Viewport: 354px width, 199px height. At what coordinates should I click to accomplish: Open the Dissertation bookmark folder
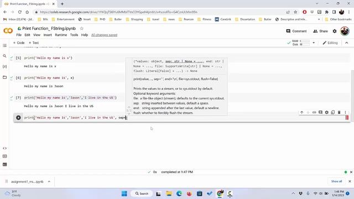(x=245, y=19)
